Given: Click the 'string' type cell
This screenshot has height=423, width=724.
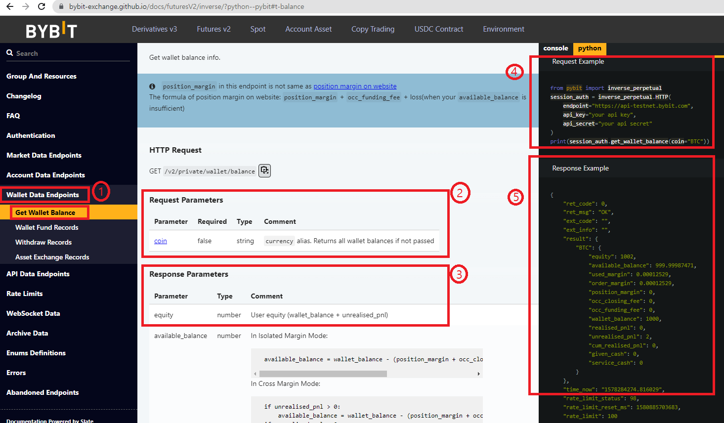Looking at the screenshot, I should pos(245,241).
